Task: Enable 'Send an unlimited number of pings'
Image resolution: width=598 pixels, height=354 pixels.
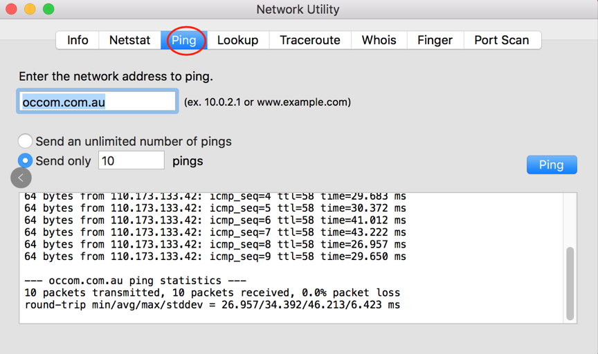Action: (x=26, y=141)
